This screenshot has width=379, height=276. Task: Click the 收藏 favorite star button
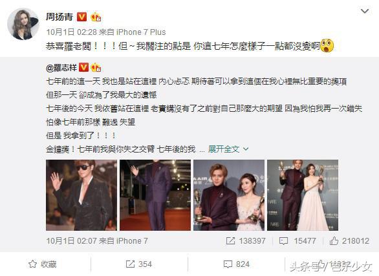point(43,264)
